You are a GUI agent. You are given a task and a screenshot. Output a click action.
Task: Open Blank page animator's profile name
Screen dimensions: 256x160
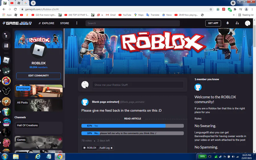106,102
